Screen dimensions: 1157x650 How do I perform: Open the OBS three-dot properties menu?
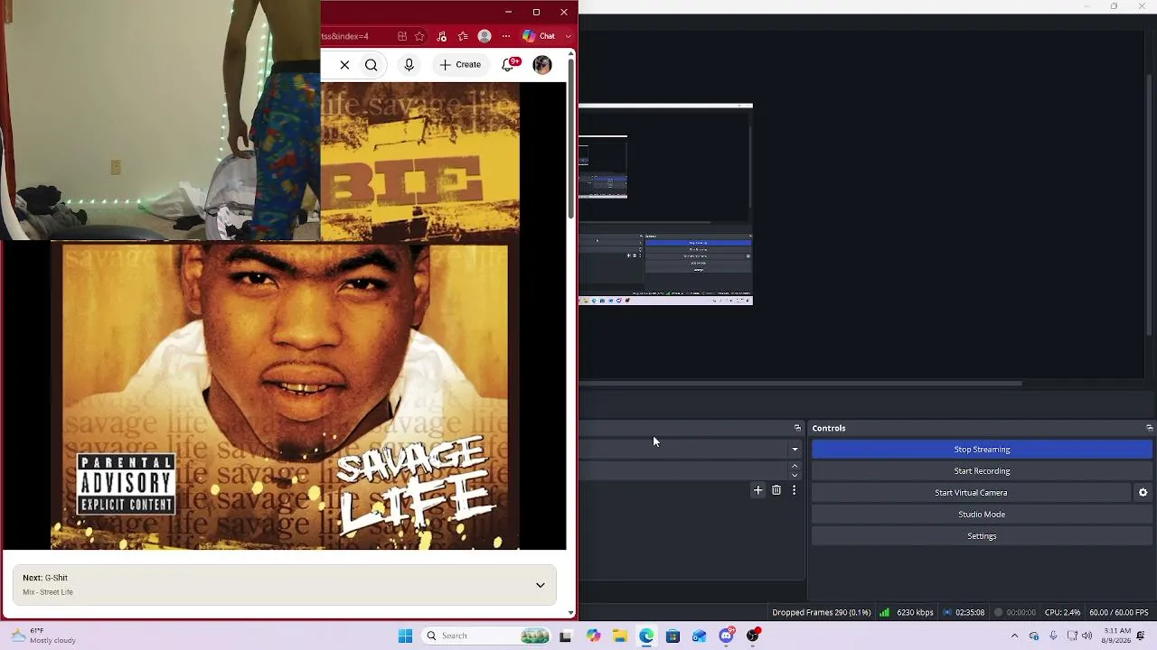[x=795, y=490]
